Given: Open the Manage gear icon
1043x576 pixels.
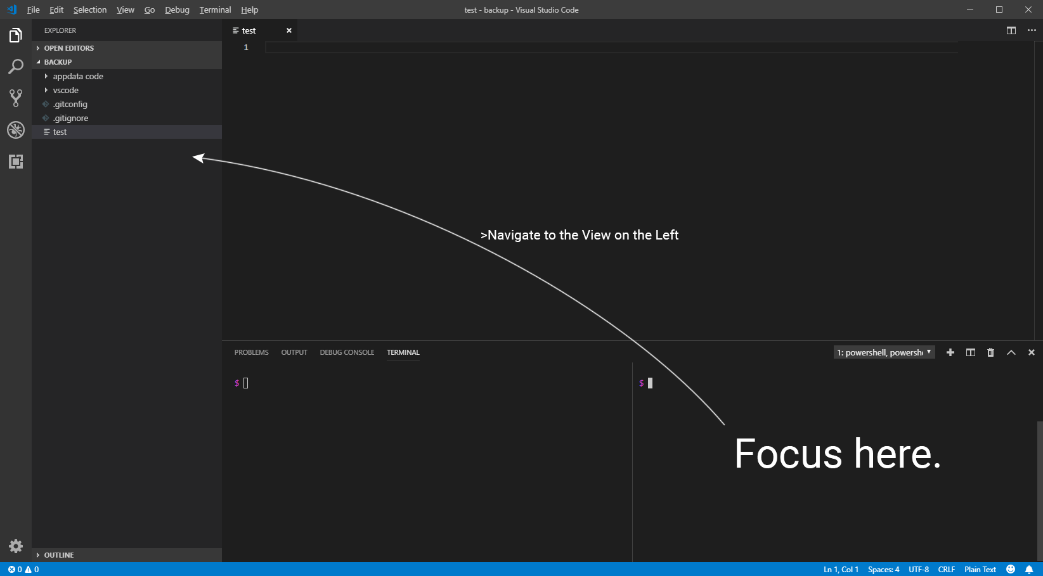Looking at the screenshot, I should pos(16,546).
